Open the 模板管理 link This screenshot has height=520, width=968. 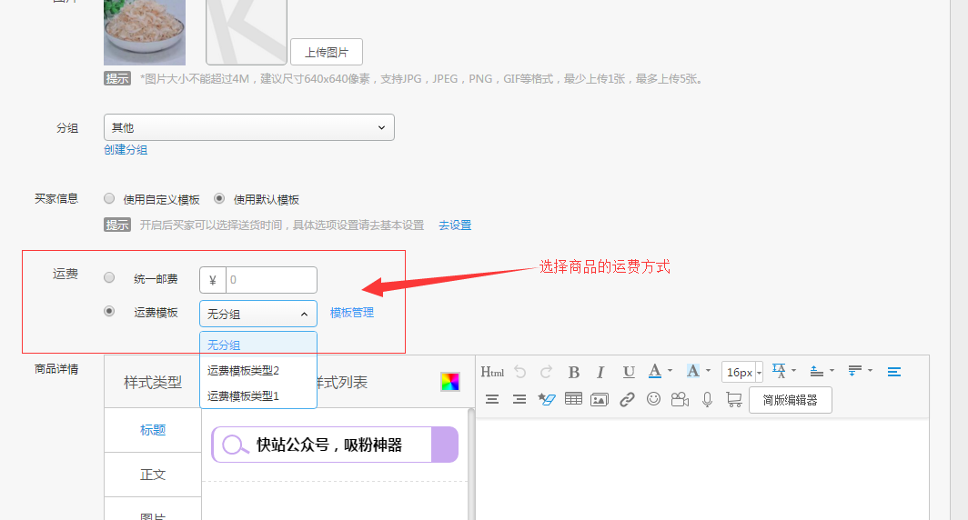[x=352, y=313]
